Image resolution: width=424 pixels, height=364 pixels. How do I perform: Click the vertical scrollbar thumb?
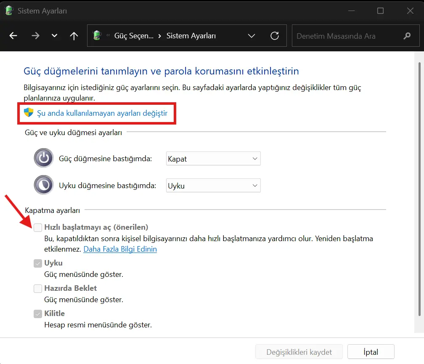419,189
